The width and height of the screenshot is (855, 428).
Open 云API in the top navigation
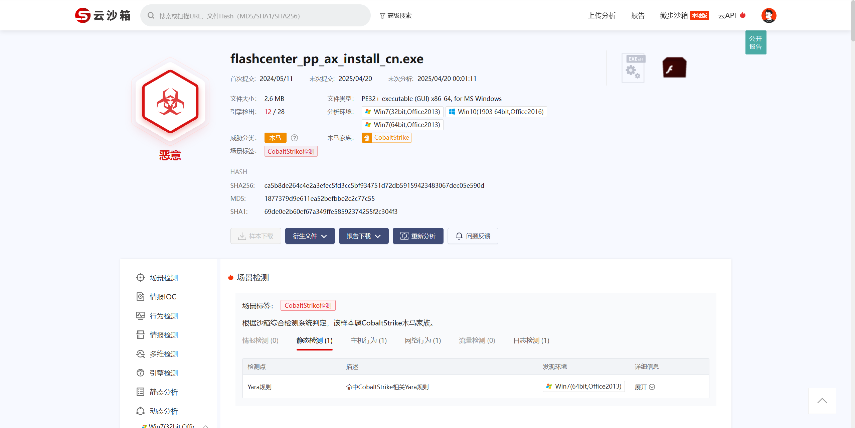tap(727, 15)
